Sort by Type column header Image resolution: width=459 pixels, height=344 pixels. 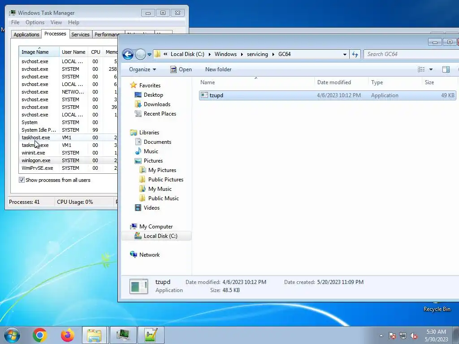(x=395, y=82)
